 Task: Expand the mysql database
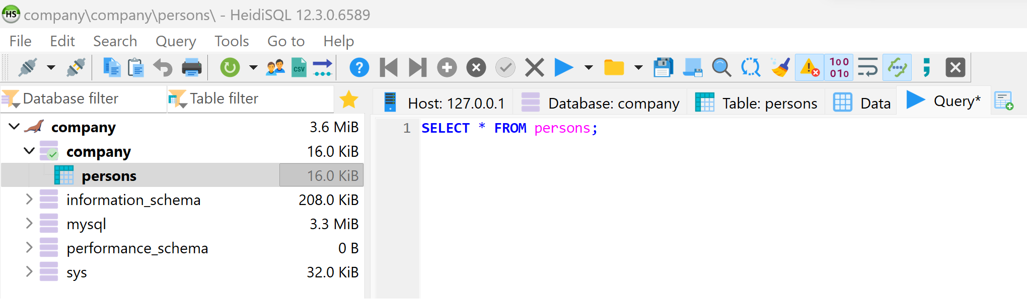tap(29, 224)
